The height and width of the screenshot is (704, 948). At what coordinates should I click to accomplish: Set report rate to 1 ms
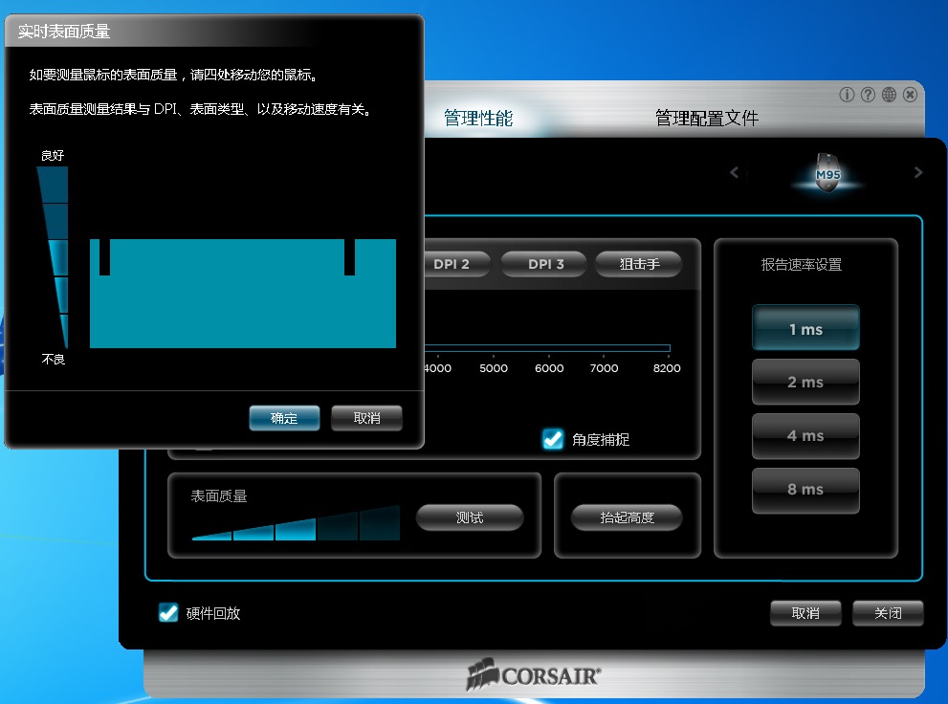(805, 329)
